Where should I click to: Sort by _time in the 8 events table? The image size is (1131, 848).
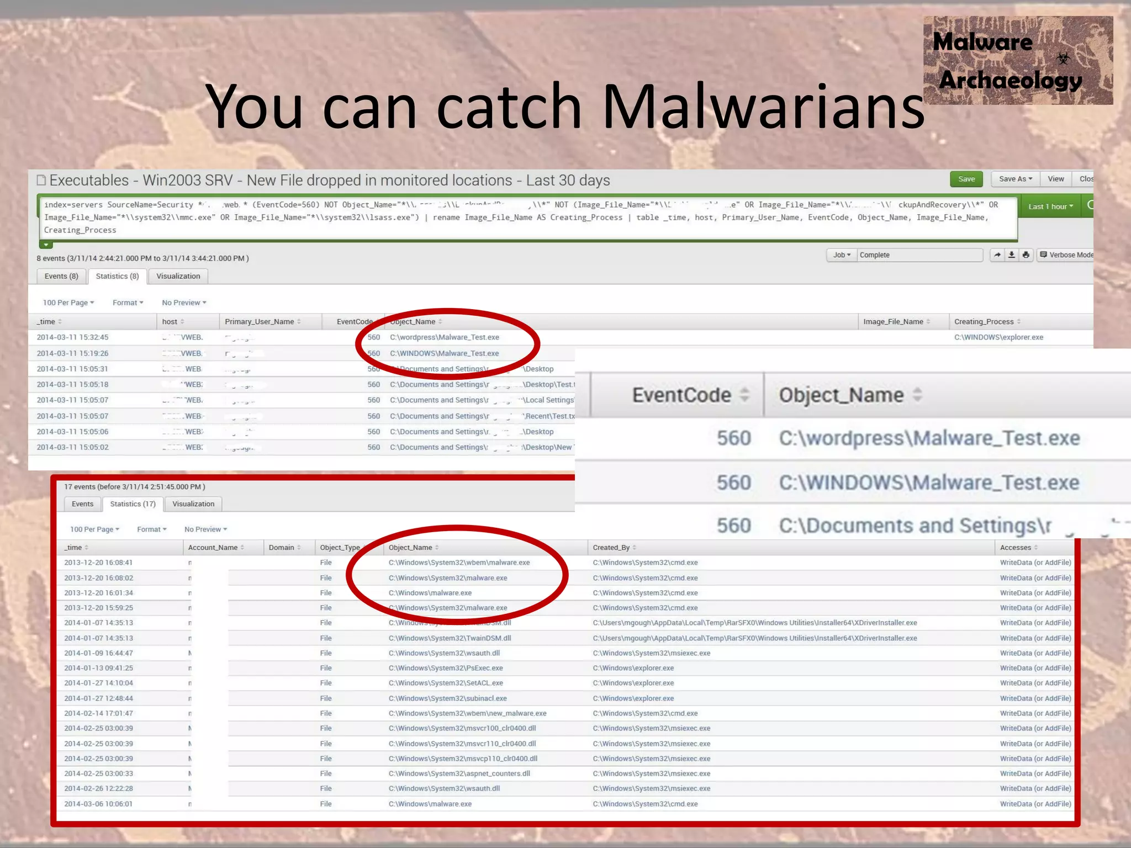[x=60, y=322]
